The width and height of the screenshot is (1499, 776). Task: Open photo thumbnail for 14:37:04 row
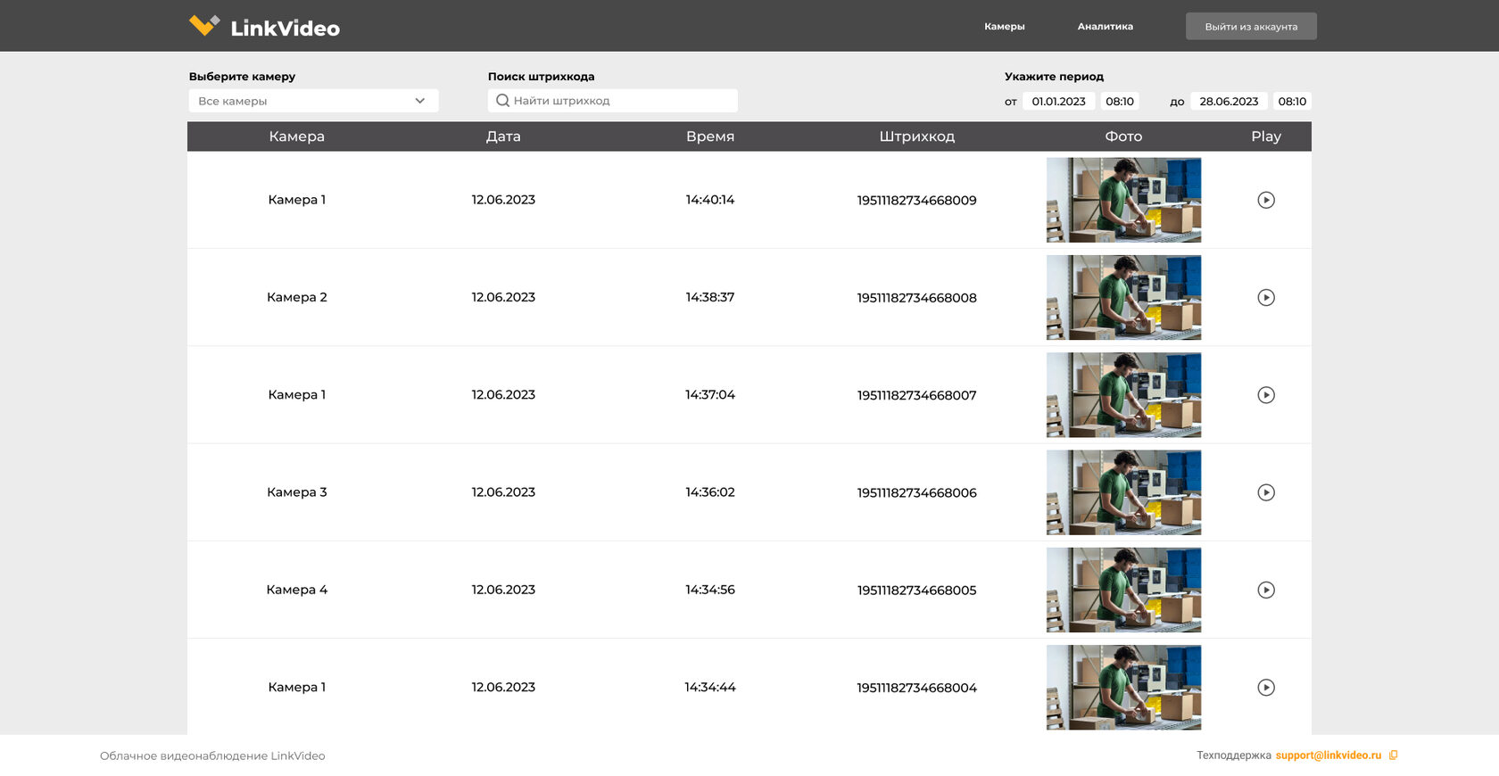click(x=1123, y=394)
